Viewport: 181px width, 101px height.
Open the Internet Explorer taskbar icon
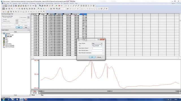[x=8, y=100]
